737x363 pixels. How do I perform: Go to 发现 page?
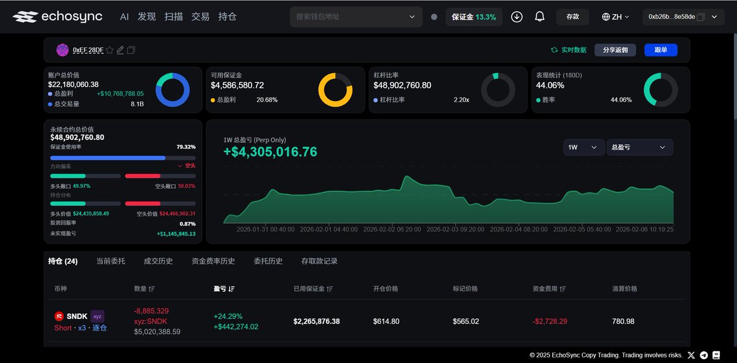click(x=147, y=17)
